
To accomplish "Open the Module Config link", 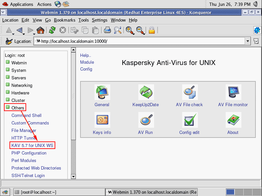I will [87, 66].
